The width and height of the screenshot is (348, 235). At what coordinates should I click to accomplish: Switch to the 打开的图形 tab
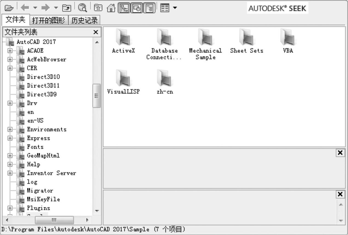[x=48, y=20]
